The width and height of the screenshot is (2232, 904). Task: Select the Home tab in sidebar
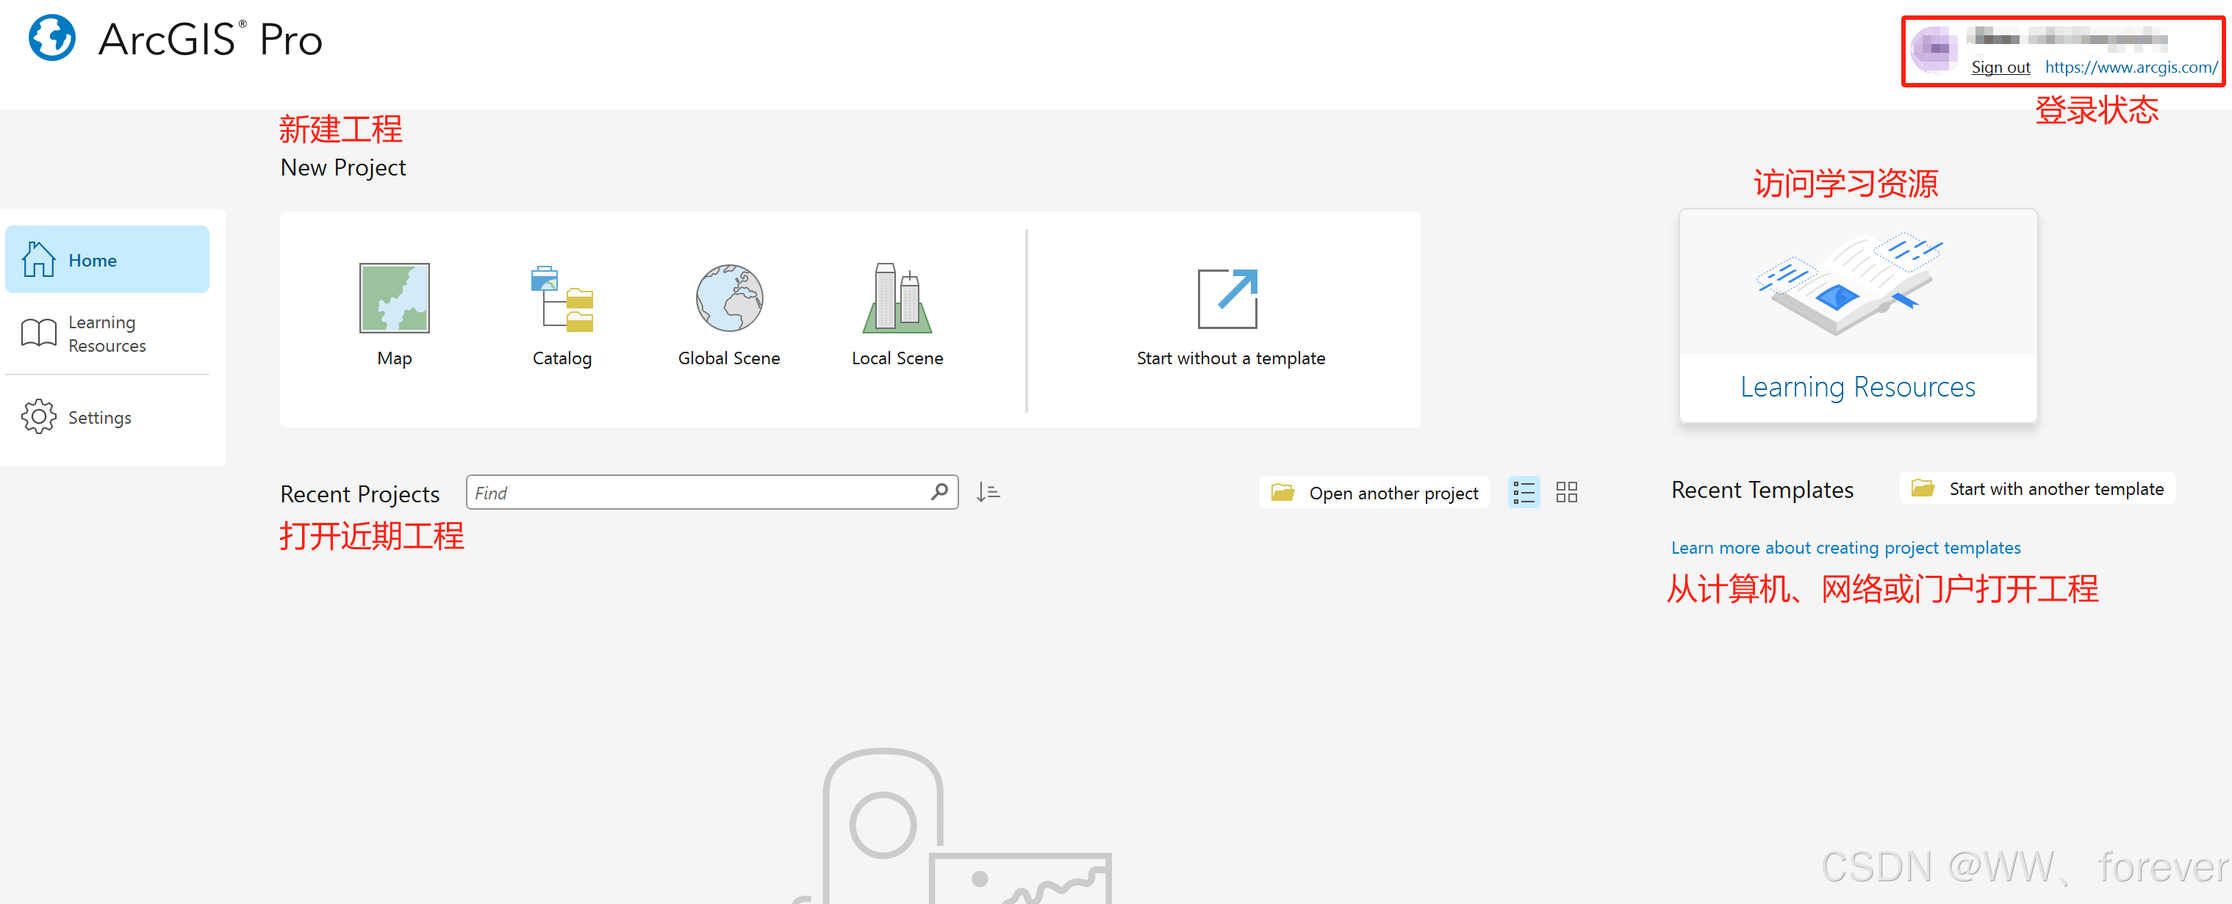click(107, 260)
